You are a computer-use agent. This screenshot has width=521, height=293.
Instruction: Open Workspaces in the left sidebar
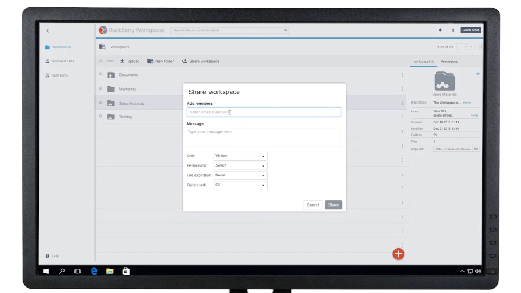[x=58, y=47]
